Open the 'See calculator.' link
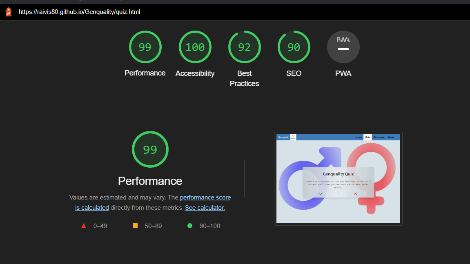The height and width of the screenshot is (264, 470). pyautogui.click(x=205, y=208)
